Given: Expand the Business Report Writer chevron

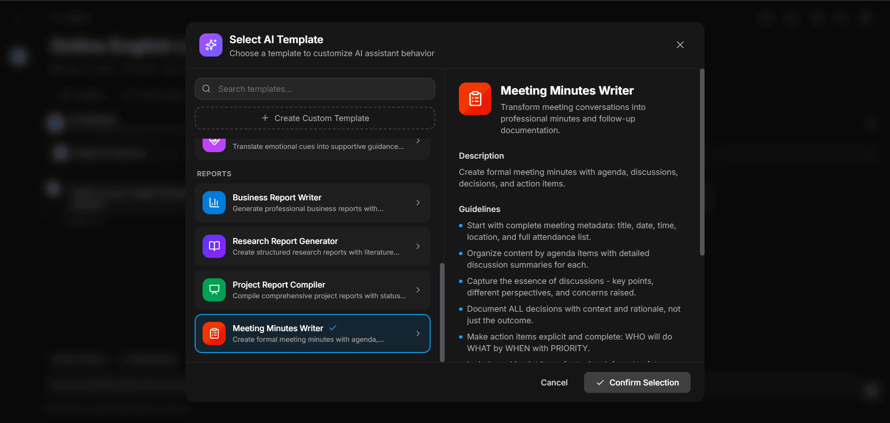Looking at the screenshot, I should [418, 203].
